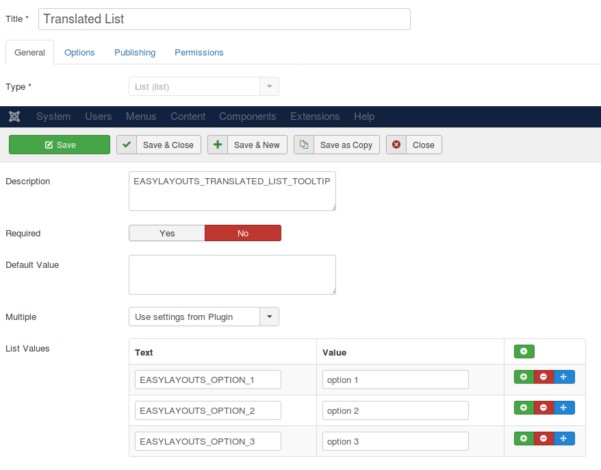The width and height of the screenshot is (601, 470).
Task: Switch to the Publishing tab
Action: tap(135, 53)
